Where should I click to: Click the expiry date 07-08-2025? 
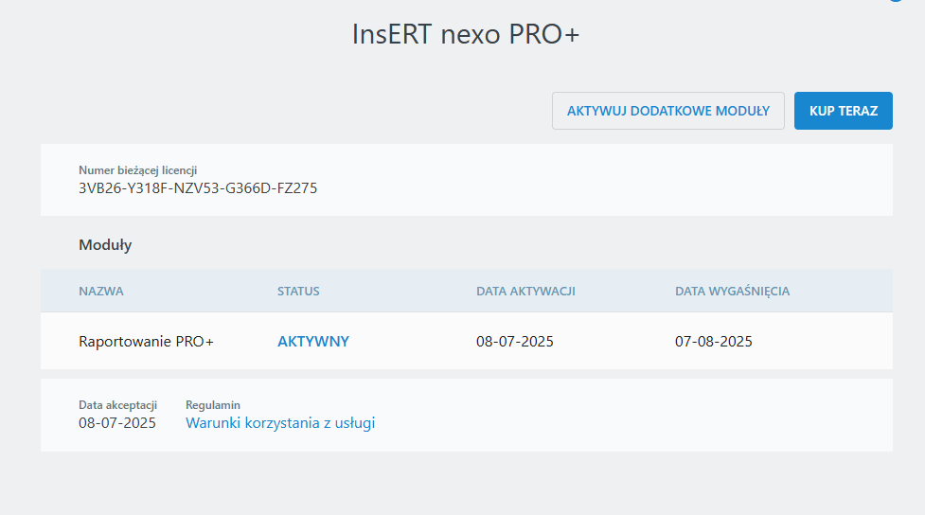714,342
